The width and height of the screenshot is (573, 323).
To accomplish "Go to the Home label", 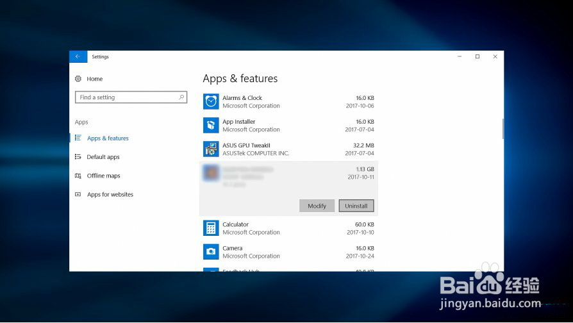I will click(x=95, y=79).
